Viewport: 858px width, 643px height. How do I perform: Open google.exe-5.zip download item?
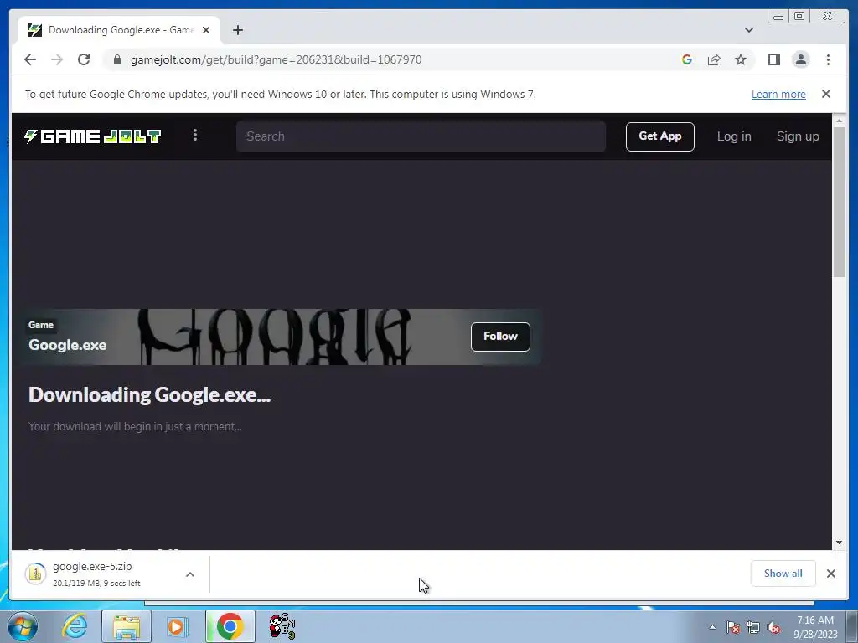96,574
